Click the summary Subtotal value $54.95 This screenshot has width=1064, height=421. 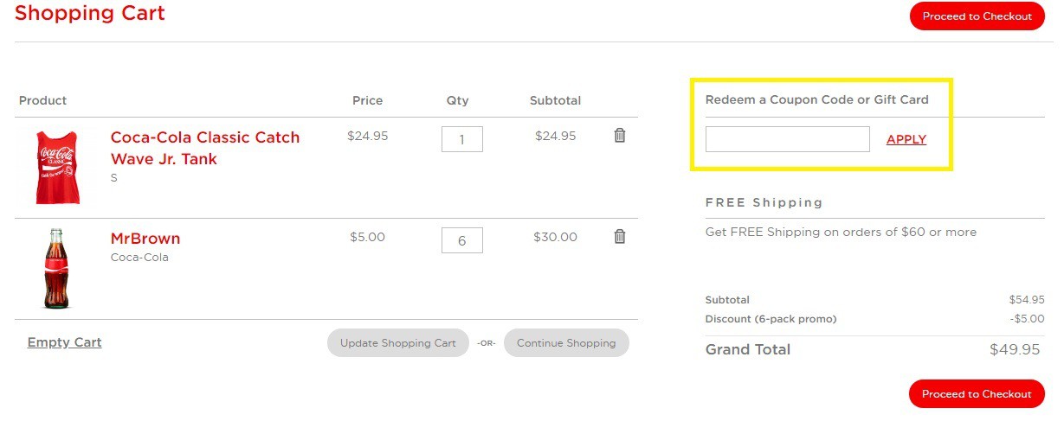coord(1027,300)
